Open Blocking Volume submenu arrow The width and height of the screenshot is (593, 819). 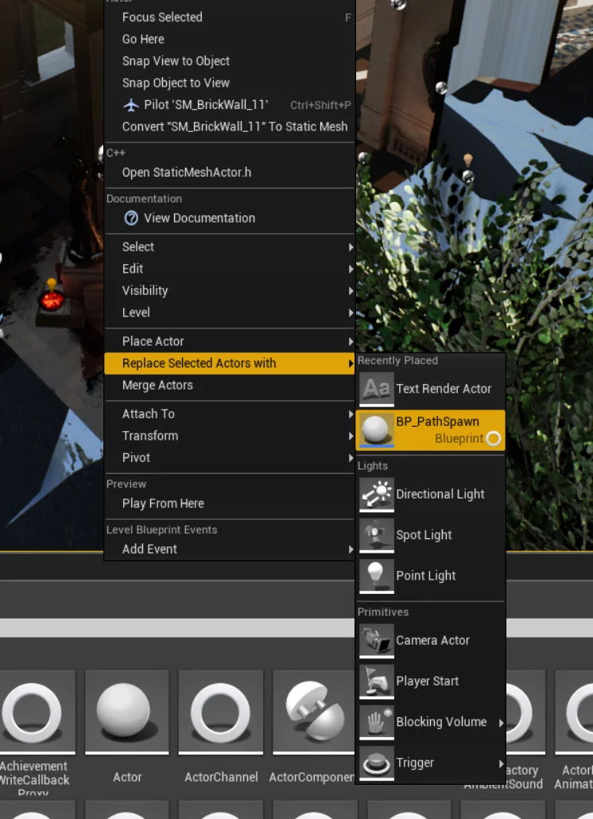[x=501, y=722]
